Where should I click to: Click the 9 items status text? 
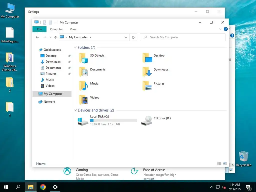[41, 163]
